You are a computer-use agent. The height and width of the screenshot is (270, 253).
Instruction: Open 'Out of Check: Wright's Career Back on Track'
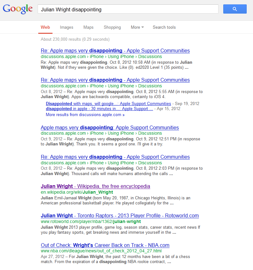coord(105,245)
